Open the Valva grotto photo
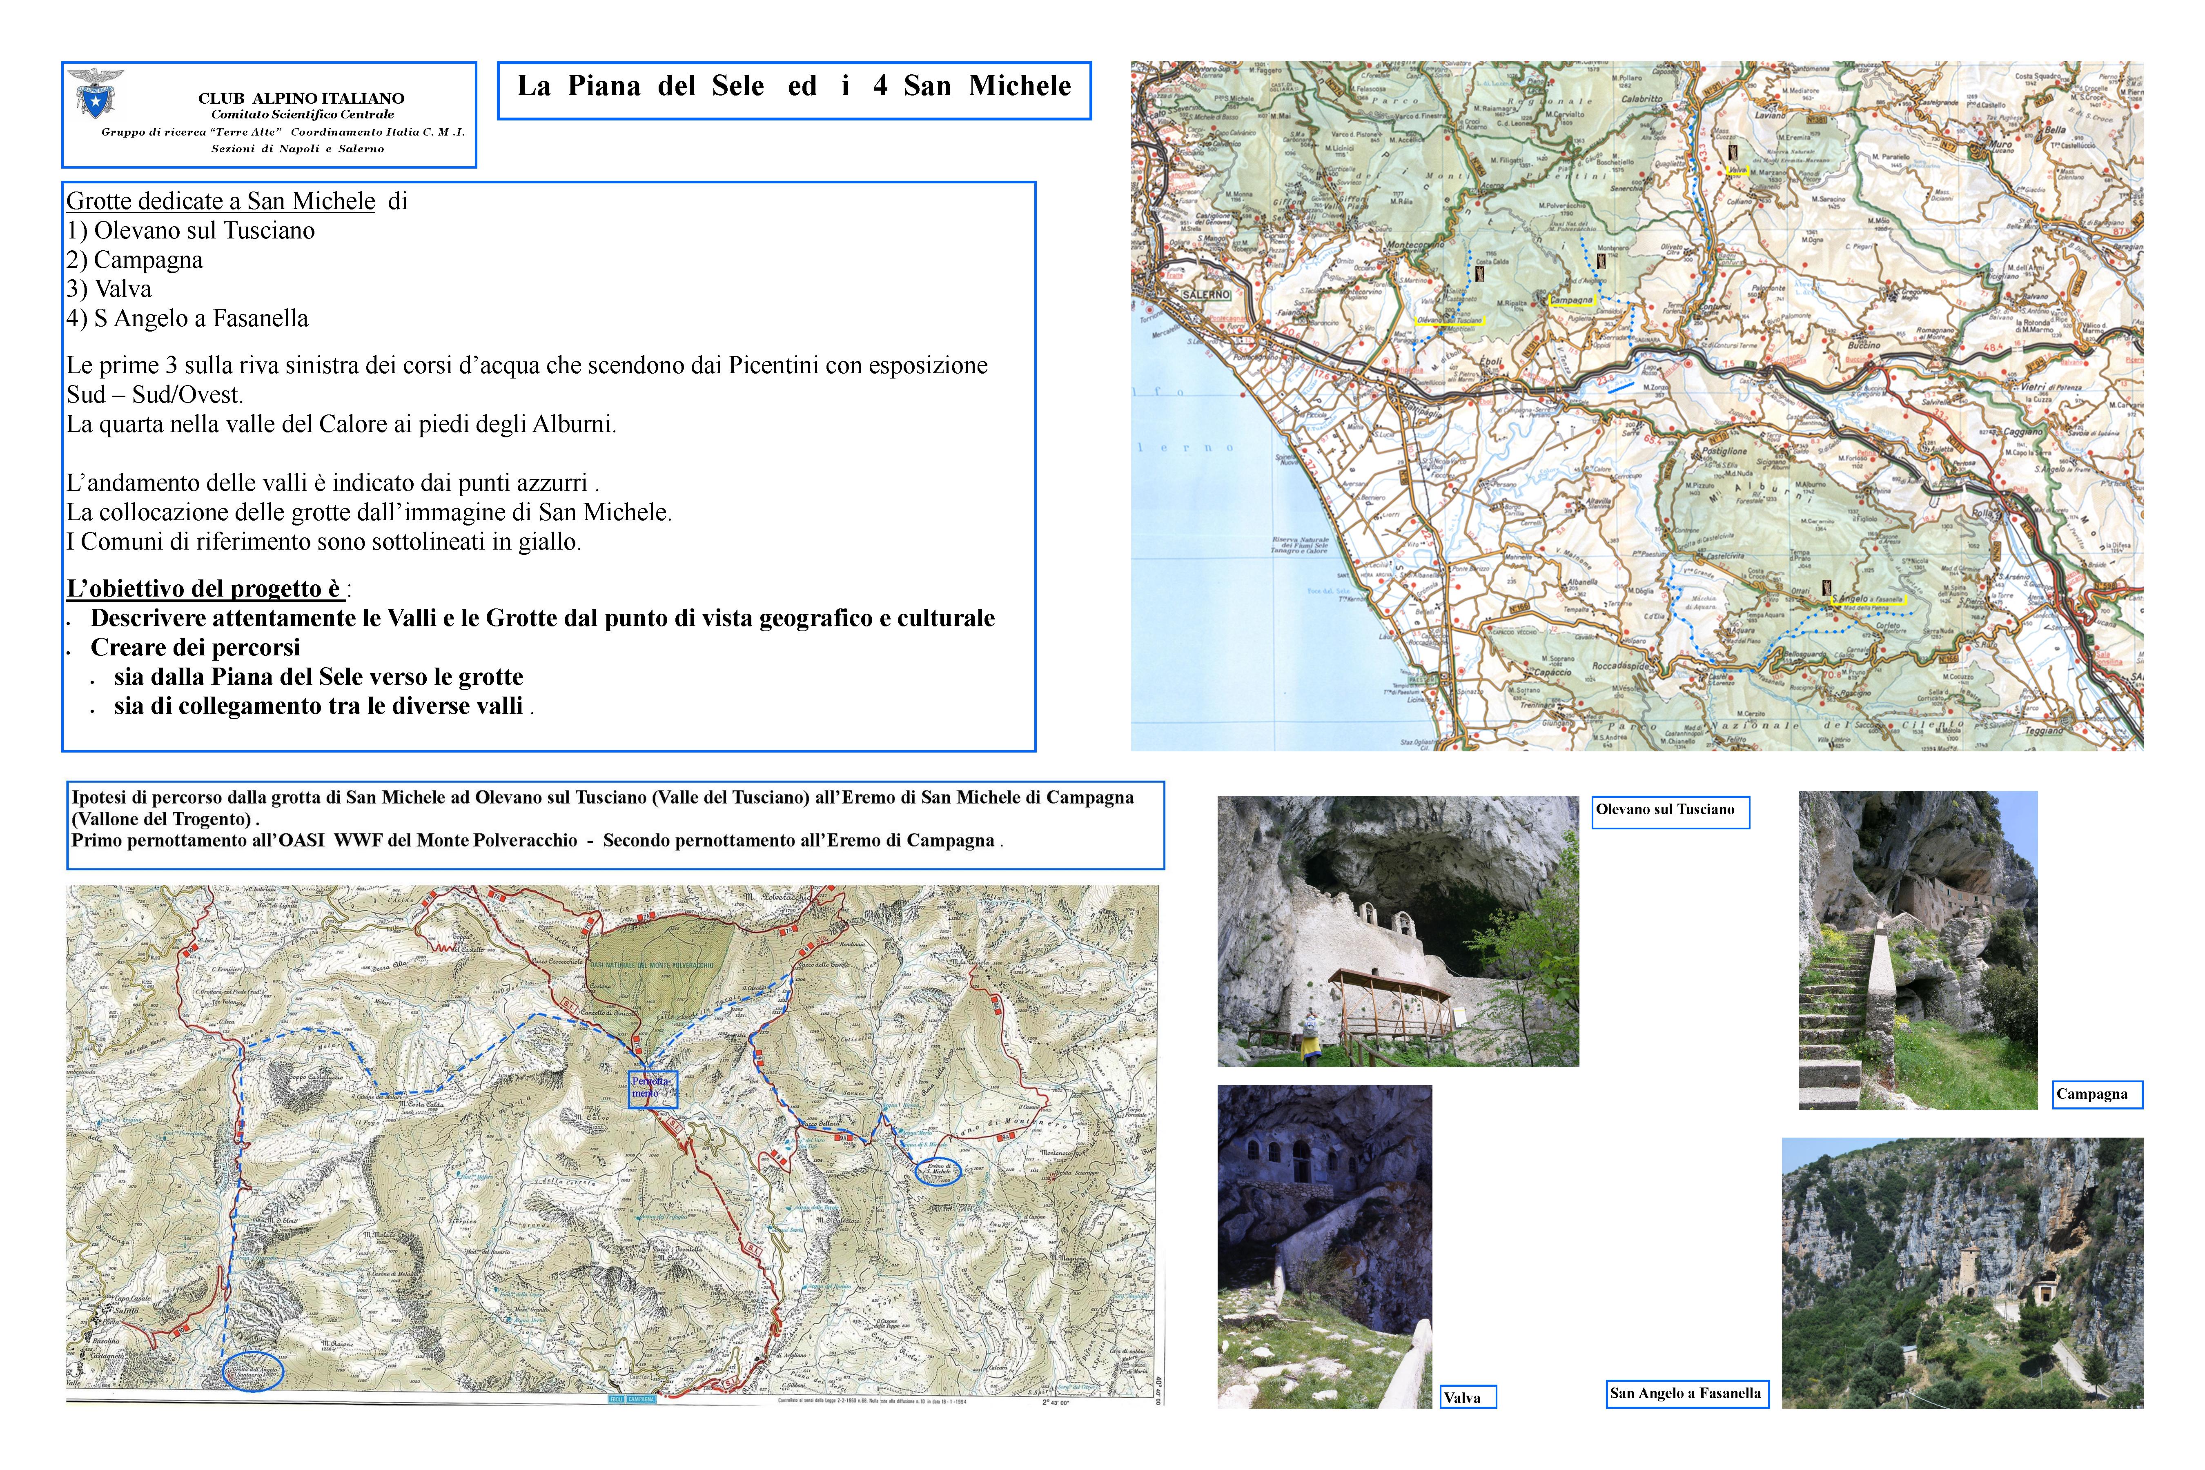The image size is (2205, 1470). (1324, 1247)
